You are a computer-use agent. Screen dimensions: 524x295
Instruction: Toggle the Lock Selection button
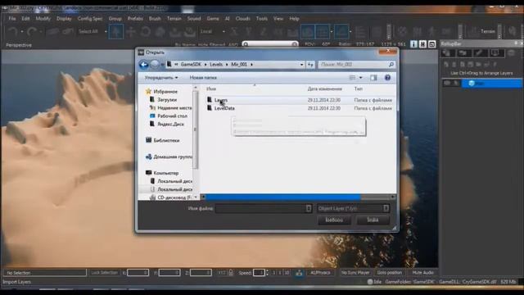105,273
